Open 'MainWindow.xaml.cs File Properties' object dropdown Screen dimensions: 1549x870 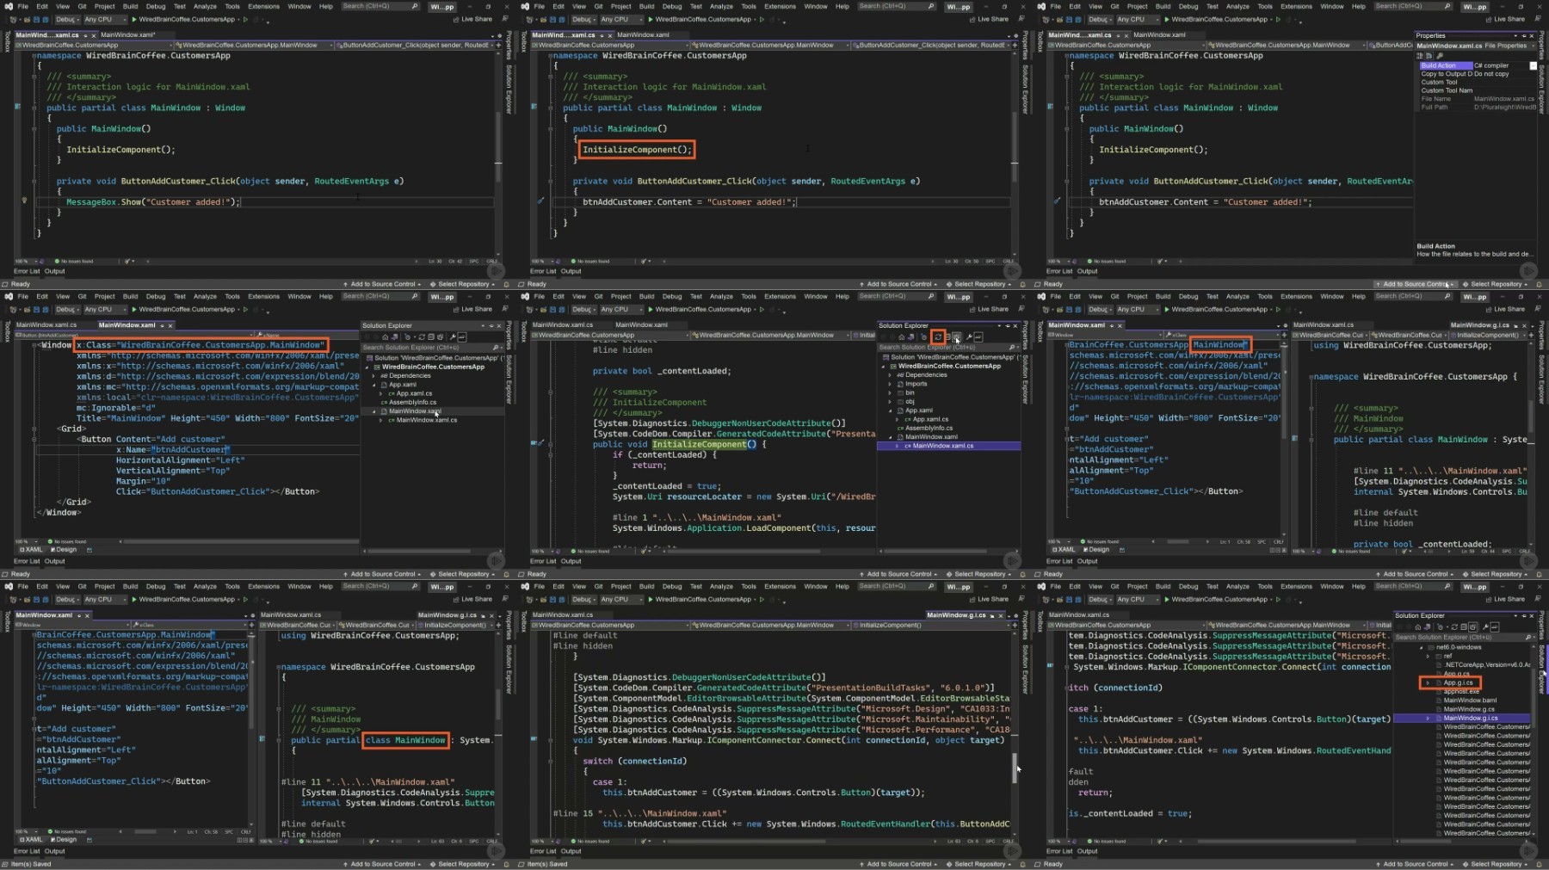(1532, 46)
